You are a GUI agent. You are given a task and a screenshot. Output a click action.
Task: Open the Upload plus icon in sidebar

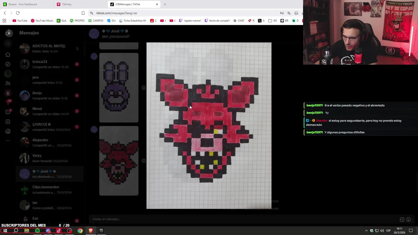pos(8,122)
